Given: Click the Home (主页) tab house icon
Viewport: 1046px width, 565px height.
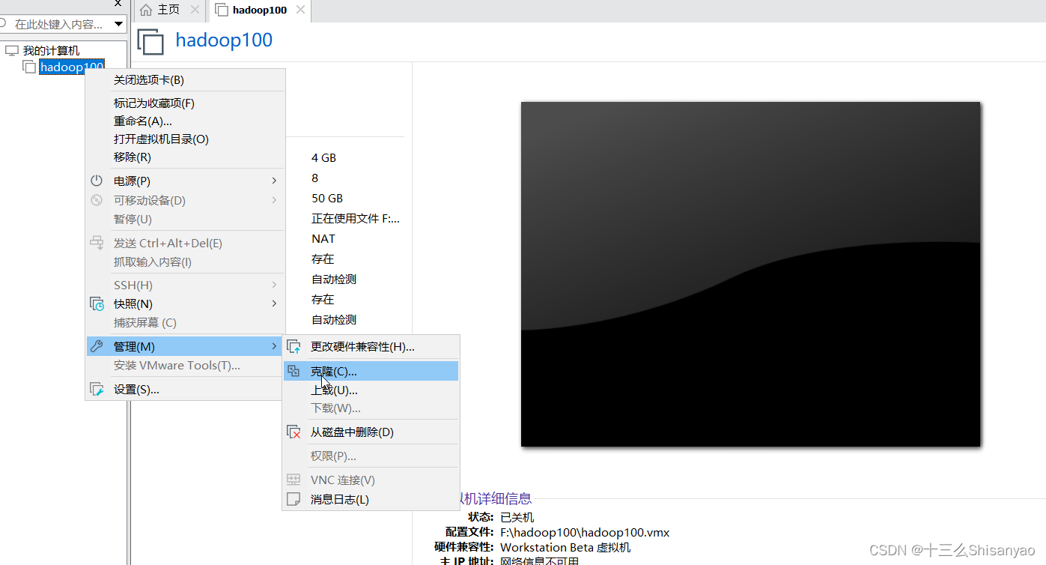Looking at the screenshot, I should point(146,10).
